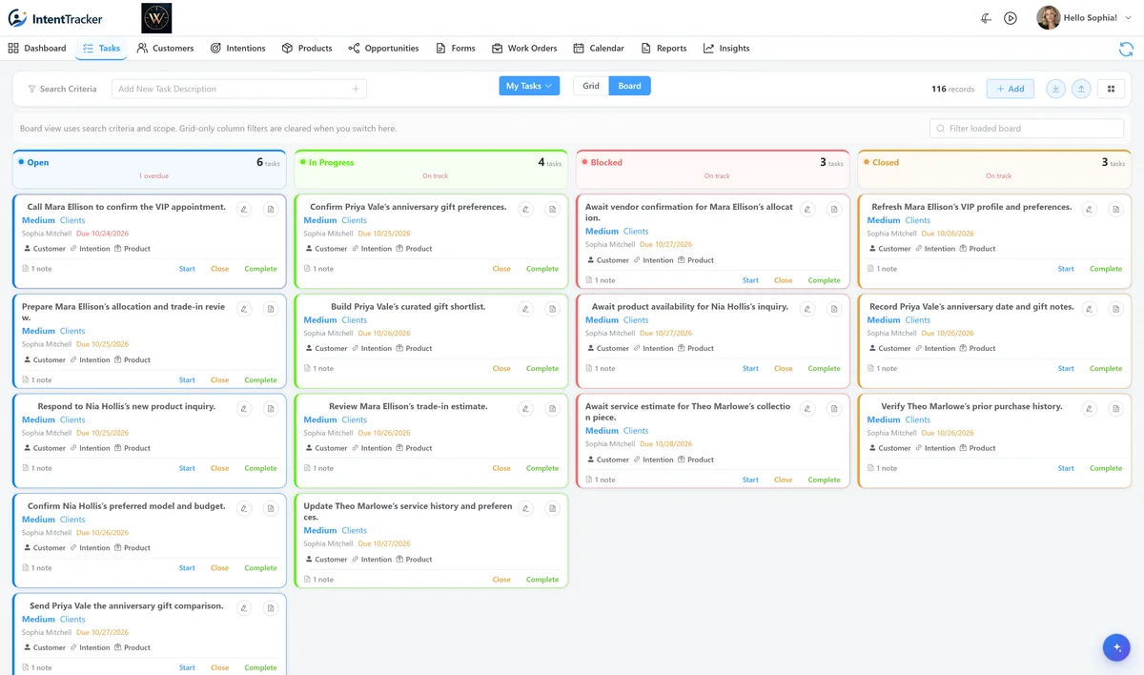
Task: Open Product link on Review Mara Ellison's trade-in card
Action: coord(414,448)
